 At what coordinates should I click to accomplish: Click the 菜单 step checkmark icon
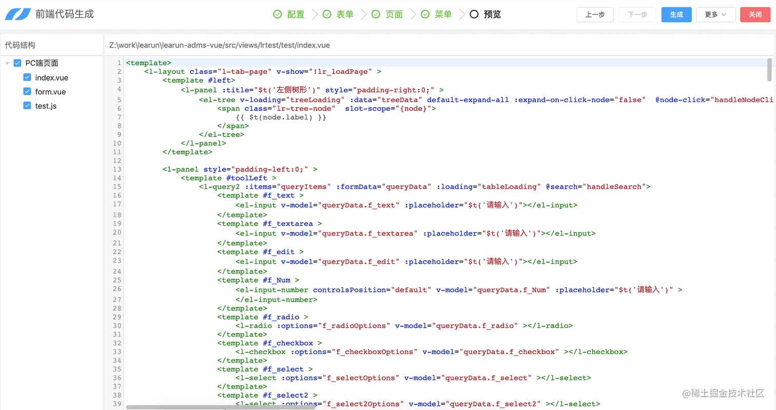[x=425, y=14]
